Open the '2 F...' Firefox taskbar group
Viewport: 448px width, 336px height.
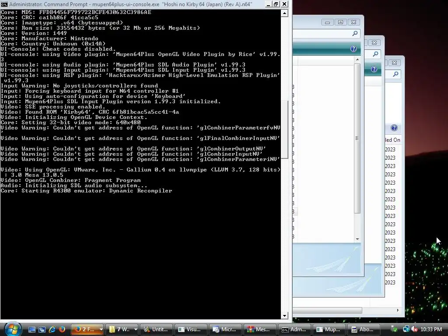click(x=84, y=329)
